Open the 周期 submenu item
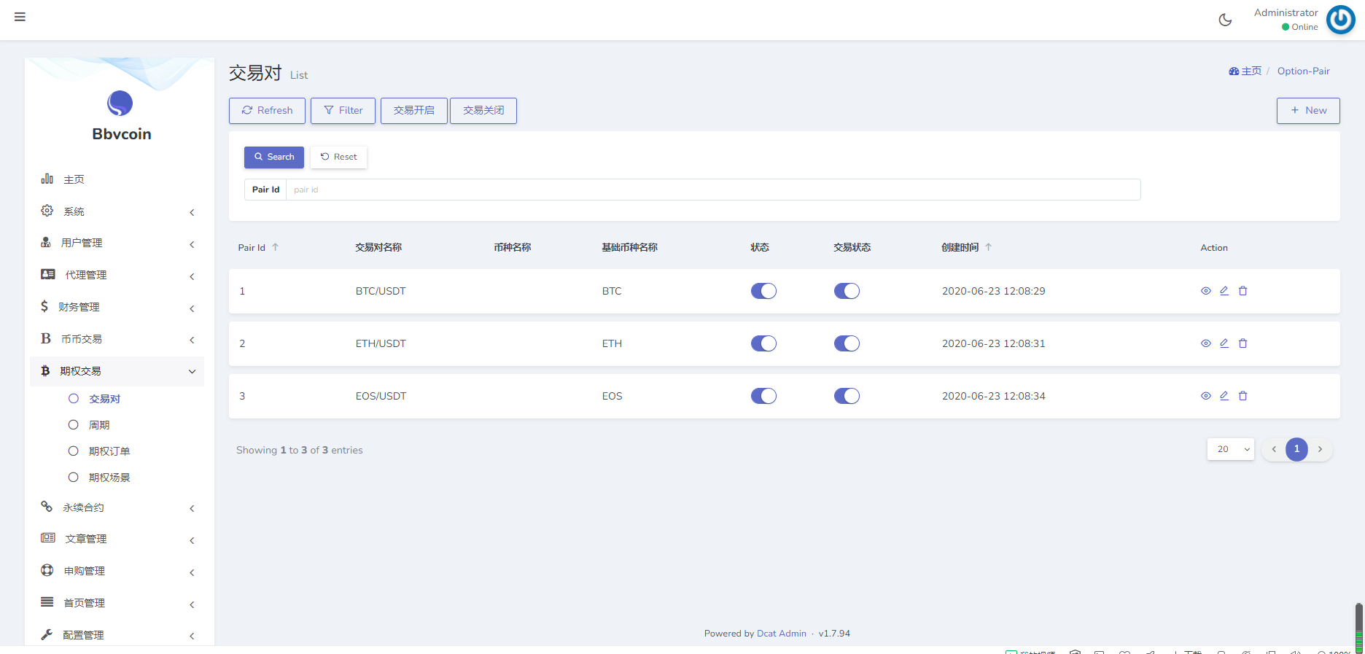 [x=99, y=425]
